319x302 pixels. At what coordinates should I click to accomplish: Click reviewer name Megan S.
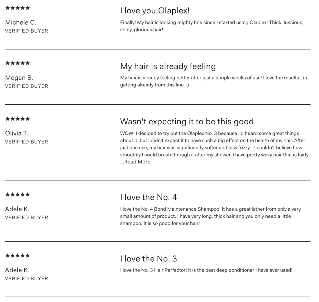coord(19,78)
